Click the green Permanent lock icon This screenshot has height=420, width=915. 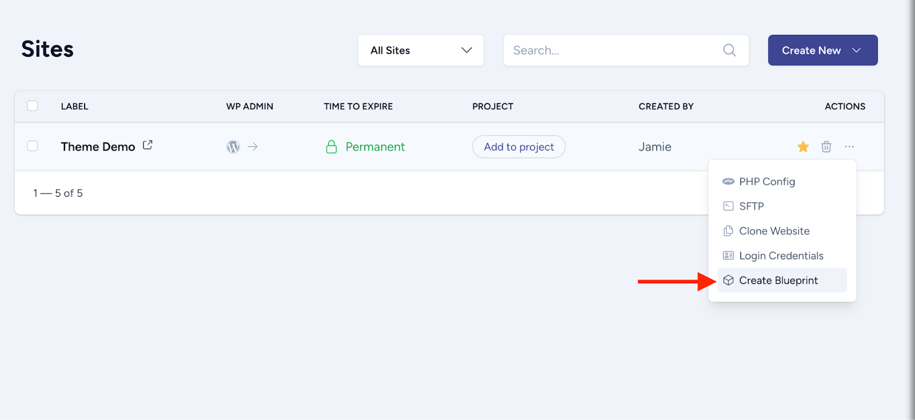[331, 147]
